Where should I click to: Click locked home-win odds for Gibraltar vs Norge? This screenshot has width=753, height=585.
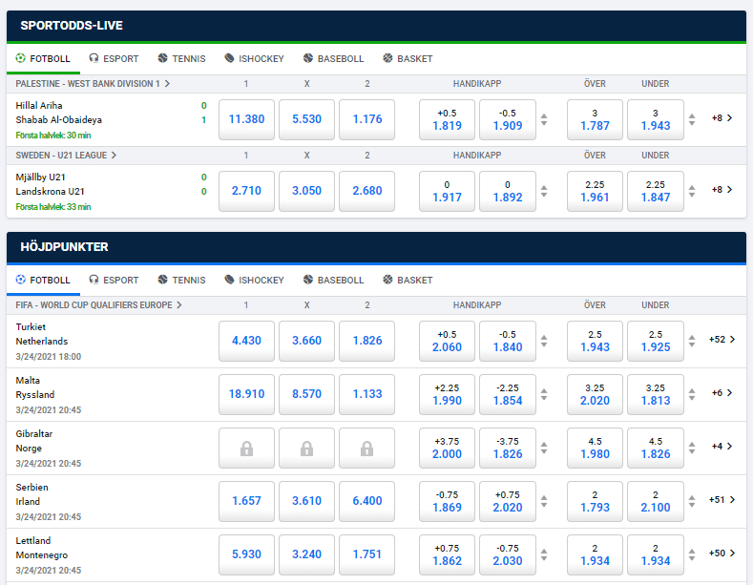click(x=246, y=448)
